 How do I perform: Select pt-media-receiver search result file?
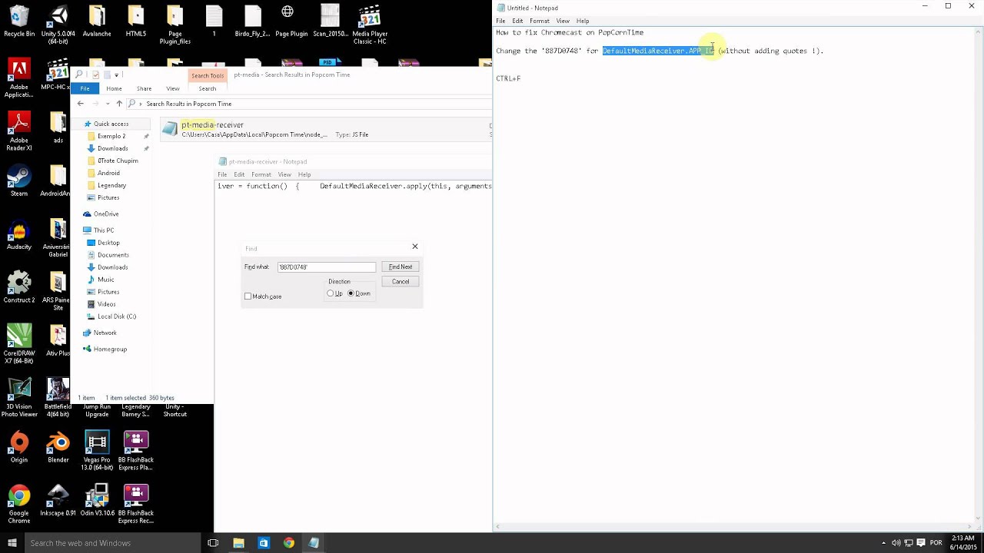tap(324, 130)
